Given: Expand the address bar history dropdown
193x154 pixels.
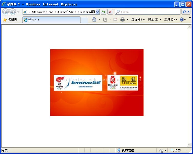Looking at the screenshot, I should coord(97,12).
